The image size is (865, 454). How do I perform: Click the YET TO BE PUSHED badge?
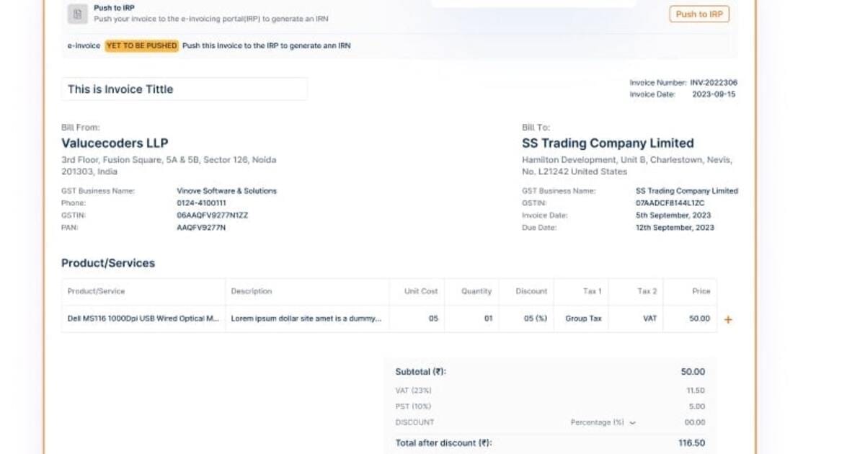pyautogui.click(x=141, y=45)
